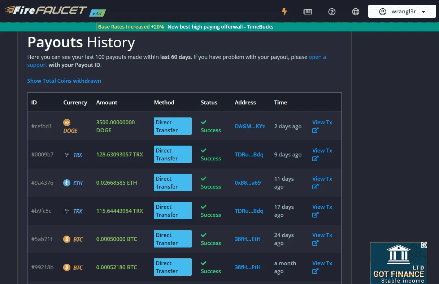Select amount 115.64443984 TRX

point(119,211)
